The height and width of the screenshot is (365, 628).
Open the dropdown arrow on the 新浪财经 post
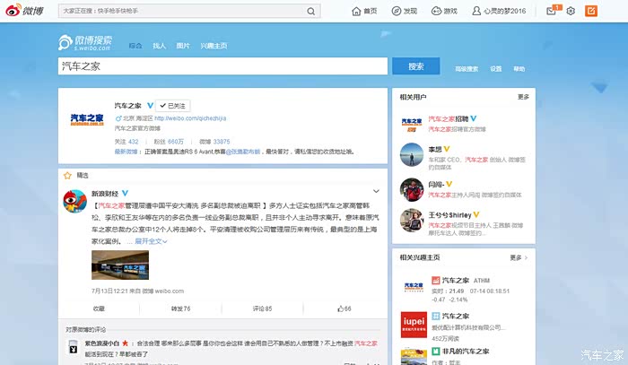376,191
